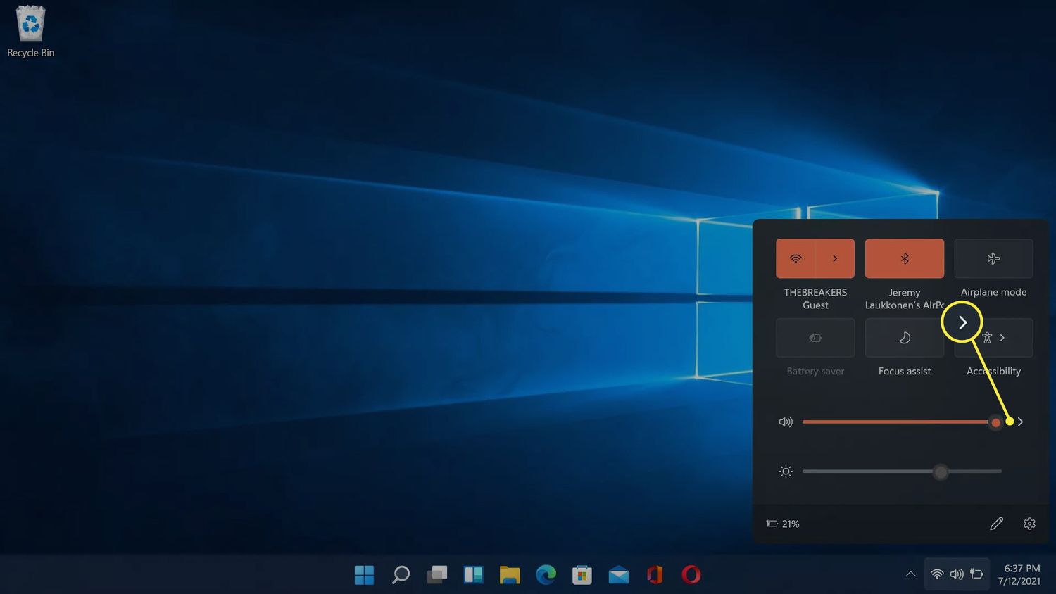Open Microsoft Store from the taskbar

pyautogui.click(x=582, y=575)
